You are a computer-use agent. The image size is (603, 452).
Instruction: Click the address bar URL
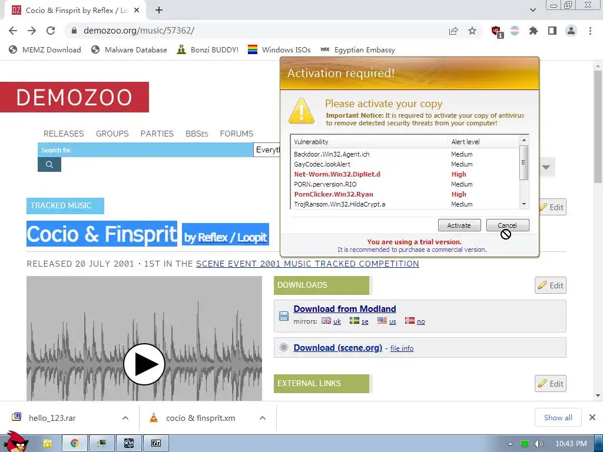point(139,31)
